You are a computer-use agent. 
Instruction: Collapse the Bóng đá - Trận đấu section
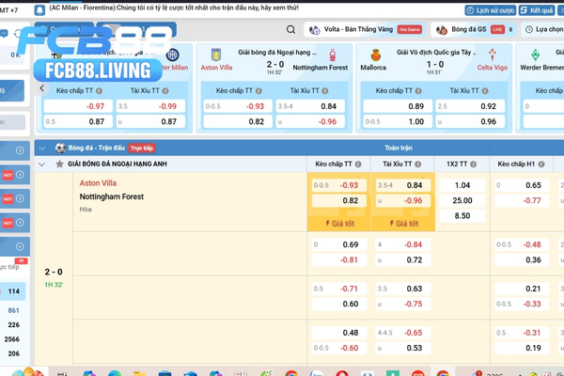click(x=42, y=148)
